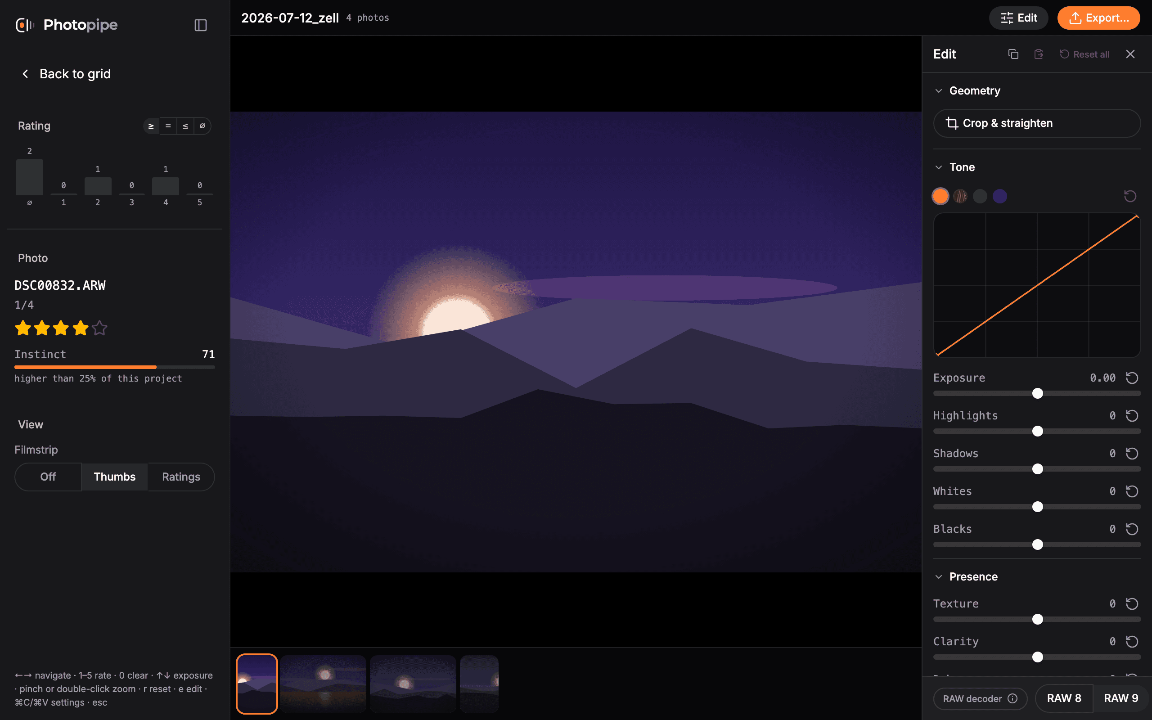Image resolution: width=1152 pixels, height=720 pixels.
Task: Select the blue curve channel swatch
Action: pos(999,196)
